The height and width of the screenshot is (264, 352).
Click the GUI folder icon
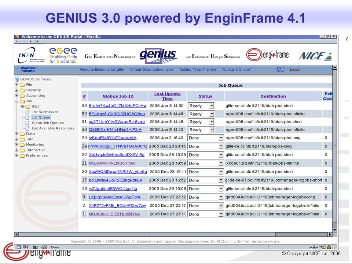(x=27, y=107)
